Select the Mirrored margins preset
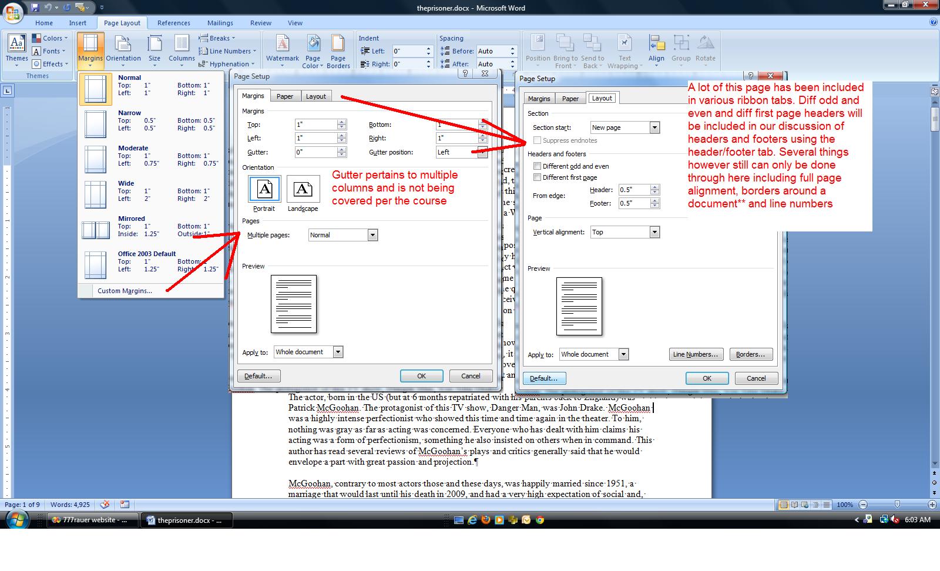This screenshot has height=571, width=940. (x=152, y=230)
